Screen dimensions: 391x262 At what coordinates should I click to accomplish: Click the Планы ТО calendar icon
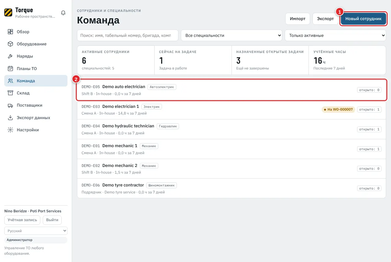point(10,69)
